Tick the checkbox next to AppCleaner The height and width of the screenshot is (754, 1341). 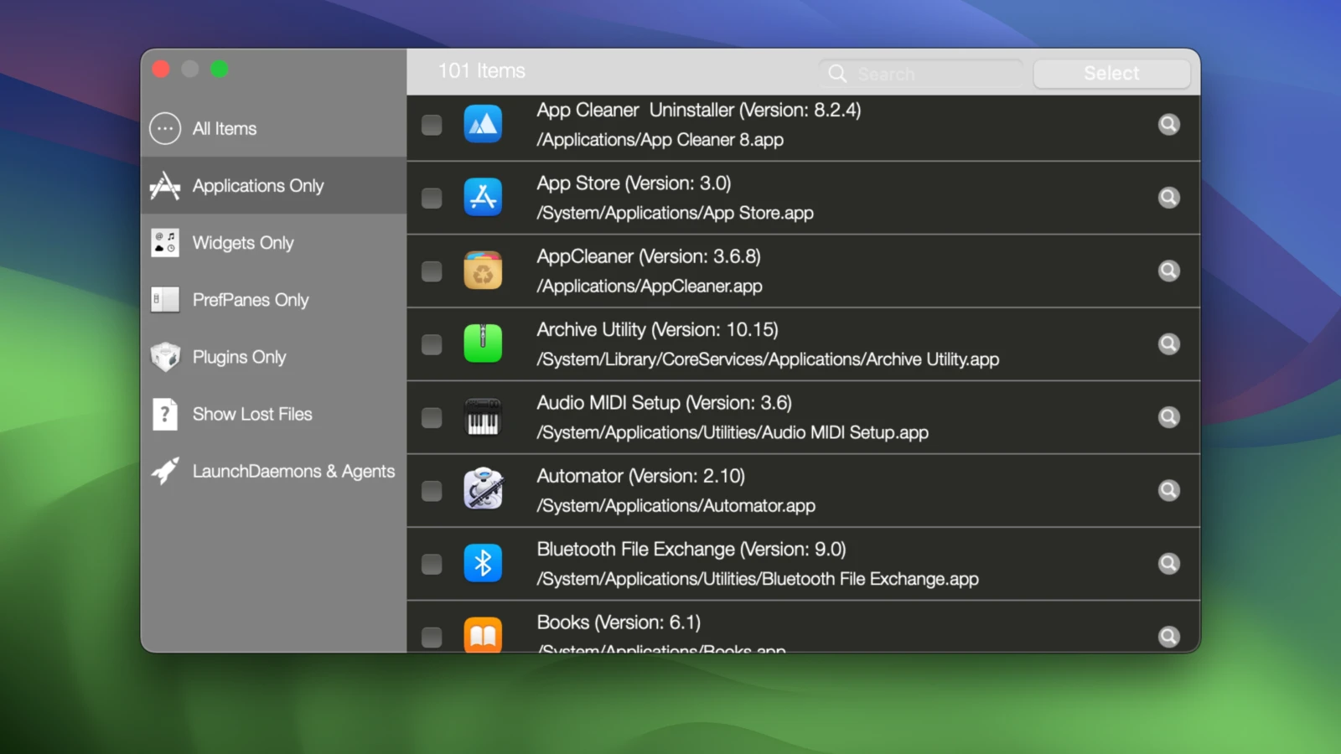click(x=432, y=271)
